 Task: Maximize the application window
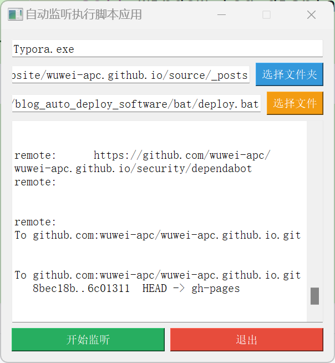[267, 15]
